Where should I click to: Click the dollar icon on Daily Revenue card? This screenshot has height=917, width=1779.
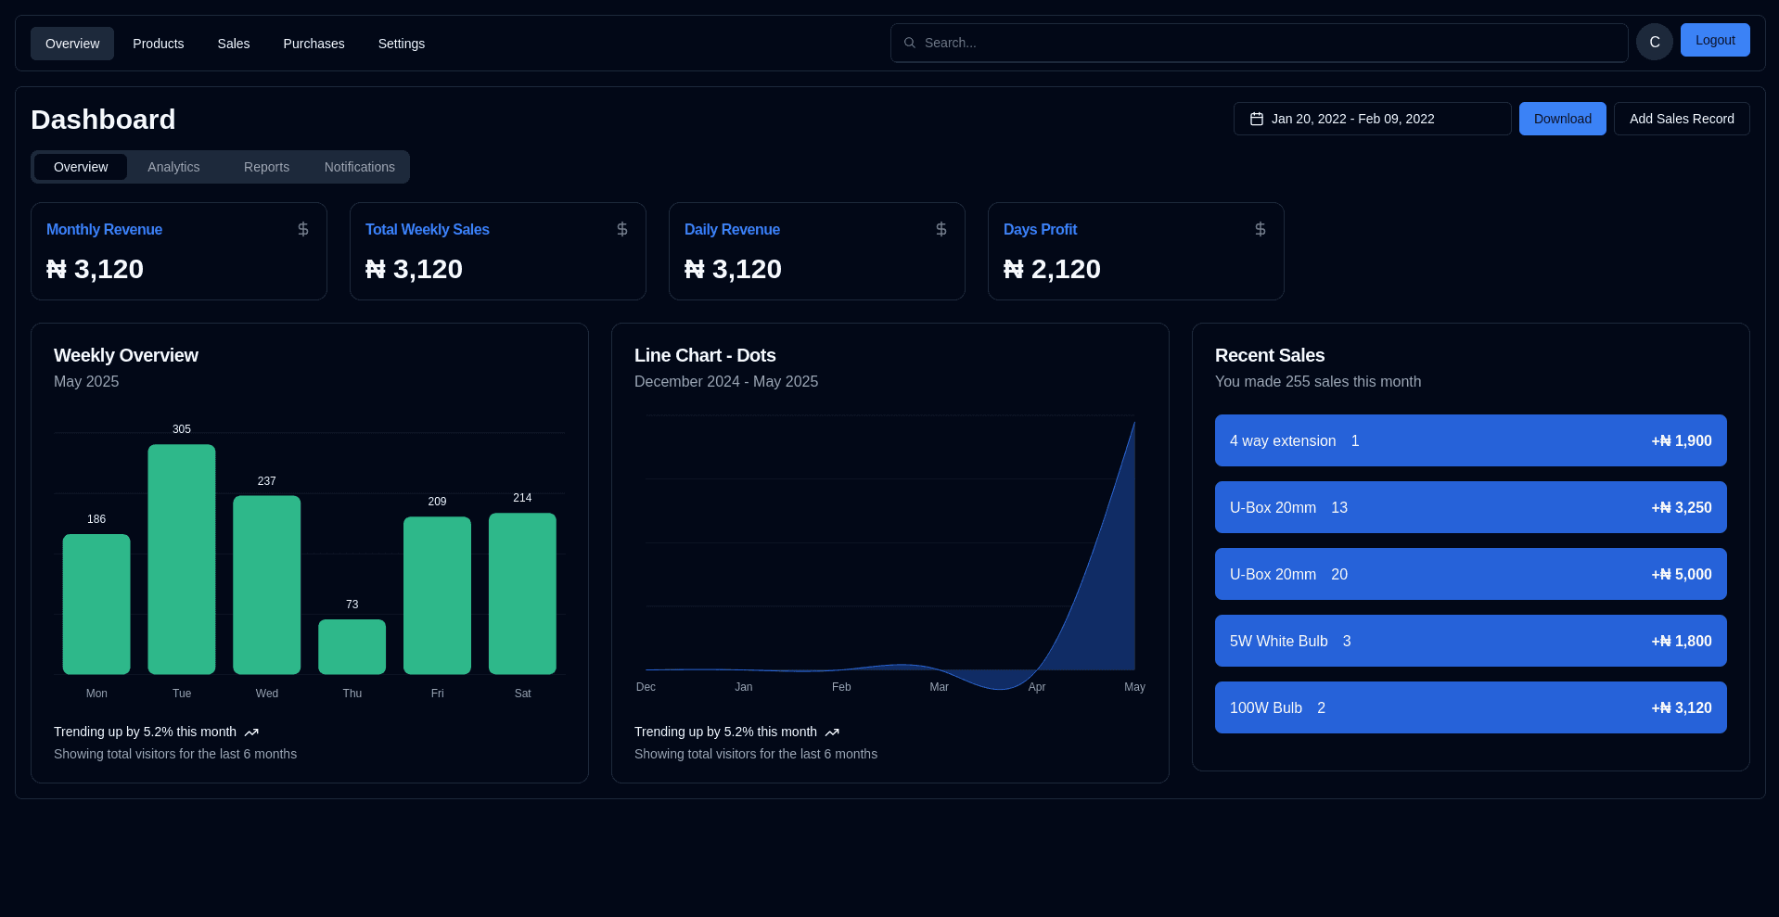click(941, 229)
